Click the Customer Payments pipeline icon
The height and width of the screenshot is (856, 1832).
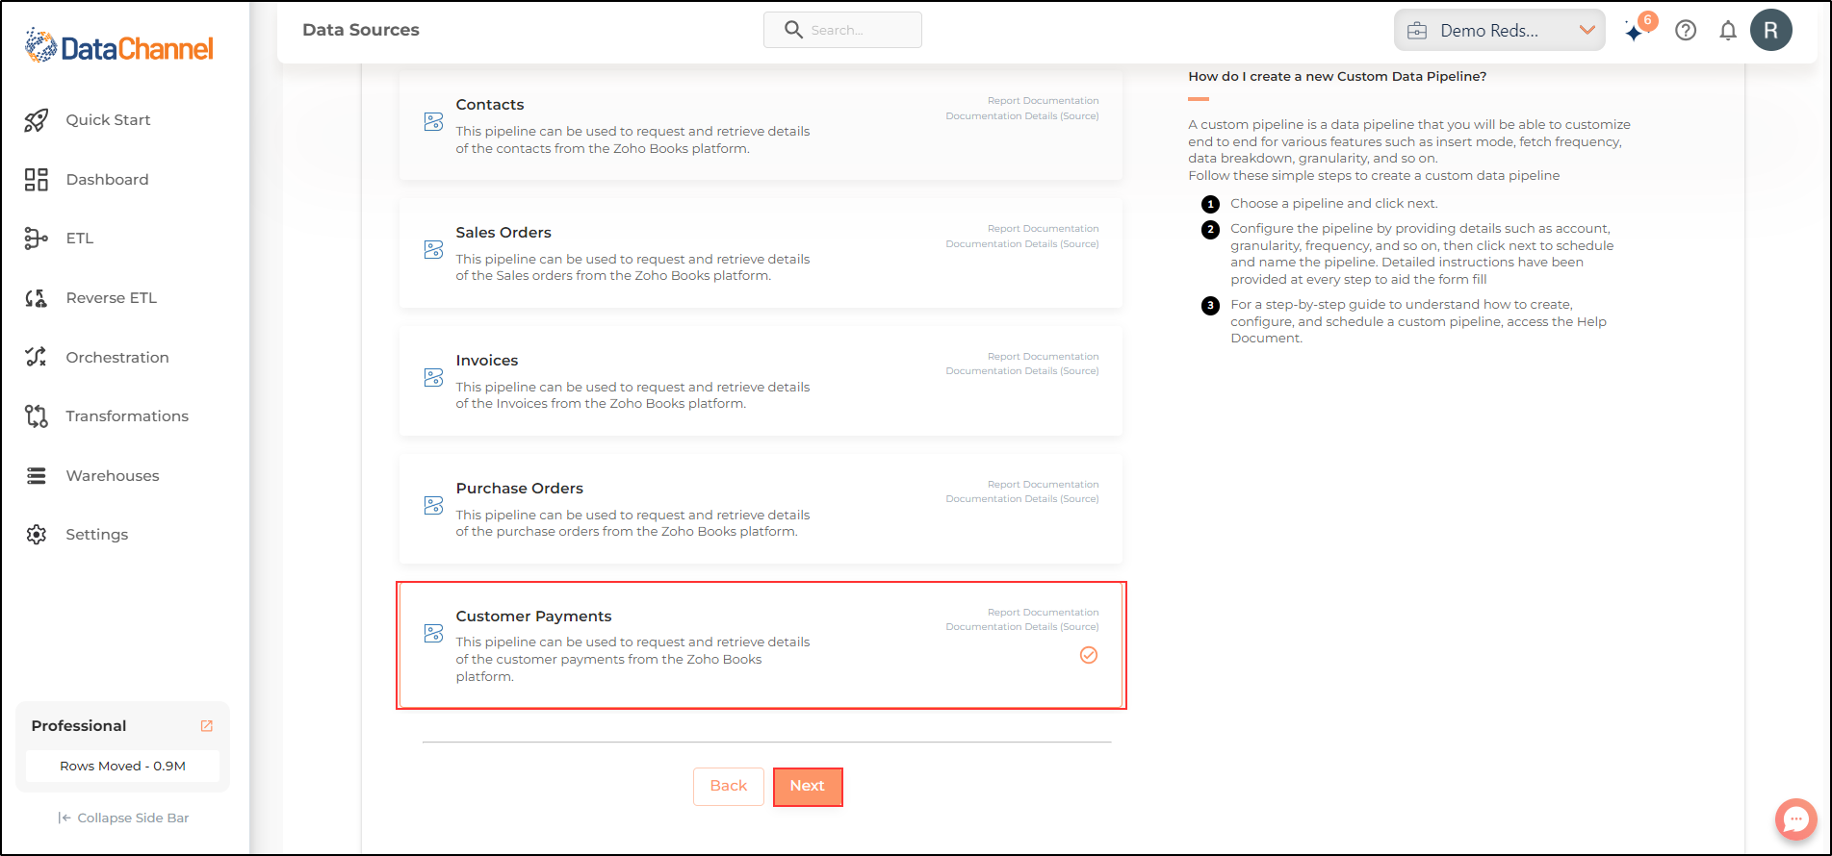pos(434,634)
